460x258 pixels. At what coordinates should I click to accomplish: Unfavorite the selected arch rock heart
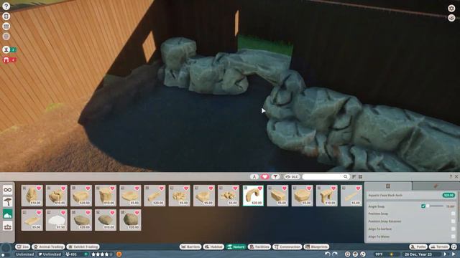point(259,188)
